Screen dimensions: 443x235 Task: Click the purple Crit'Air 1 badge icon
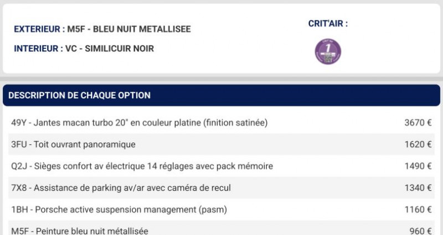click(328, 51)
